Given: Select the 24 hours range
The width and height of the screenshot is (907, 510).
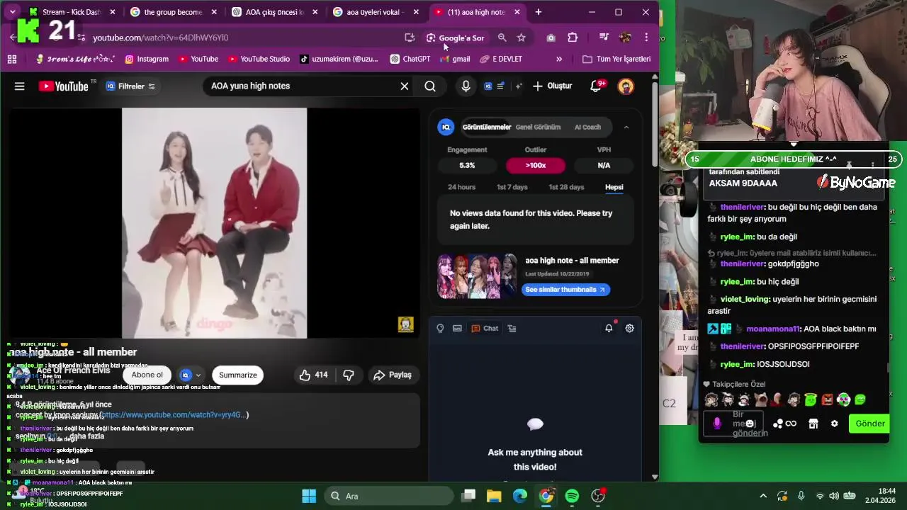Looking at the screenshot, I should pos(461,187).
